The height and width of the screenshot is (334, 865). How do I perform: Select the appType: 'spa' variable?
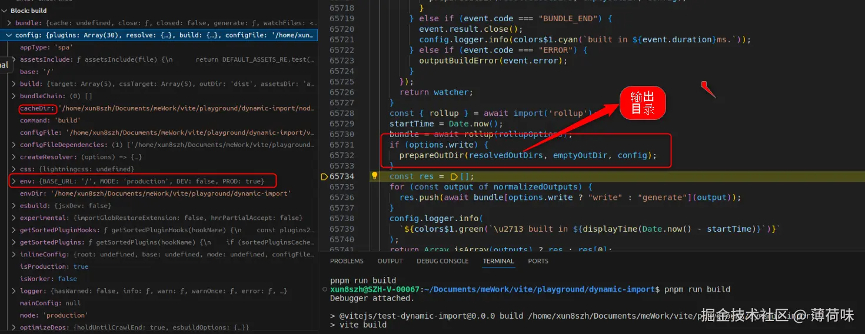(x=159, y=48)
